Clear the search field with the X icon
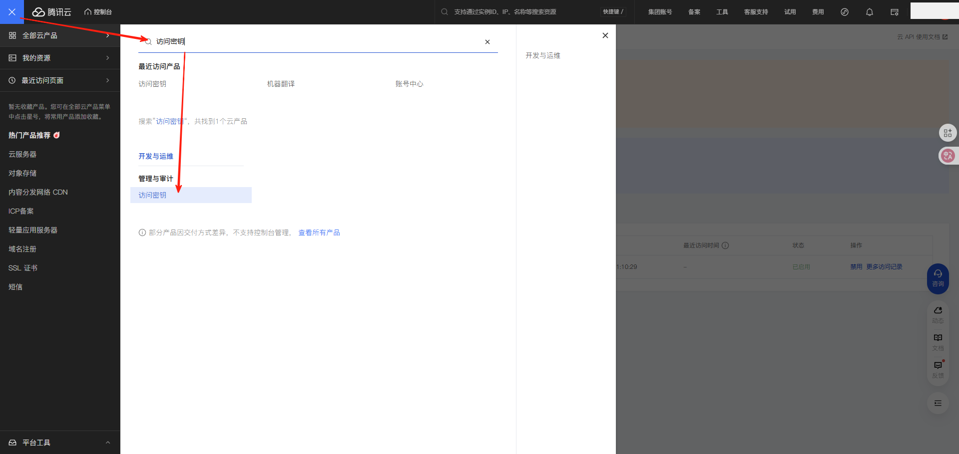Image resolution: width=959 pixels, height=454 pixels. coord(487,42)
